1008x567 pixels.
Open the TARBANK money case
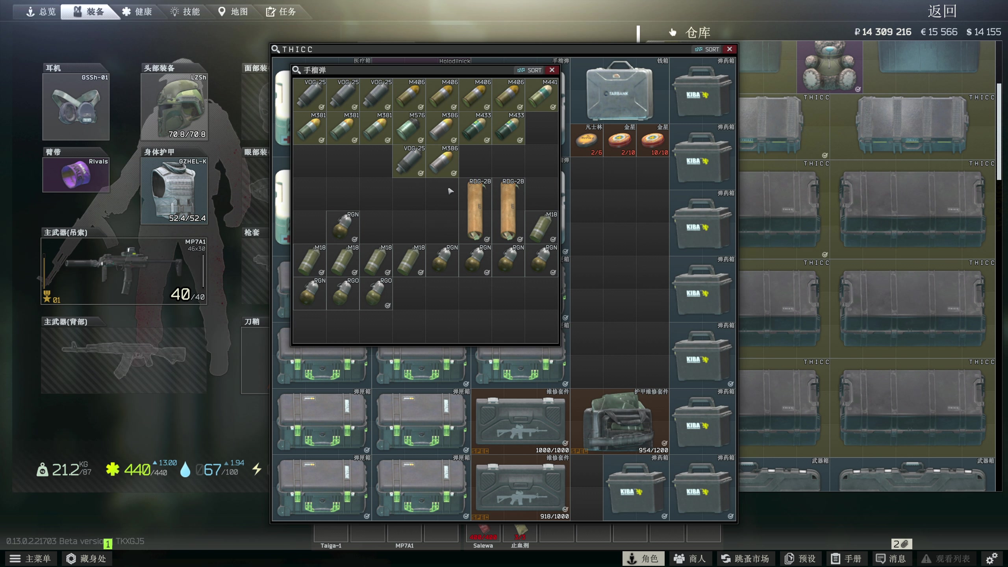[x=620, y=91]
